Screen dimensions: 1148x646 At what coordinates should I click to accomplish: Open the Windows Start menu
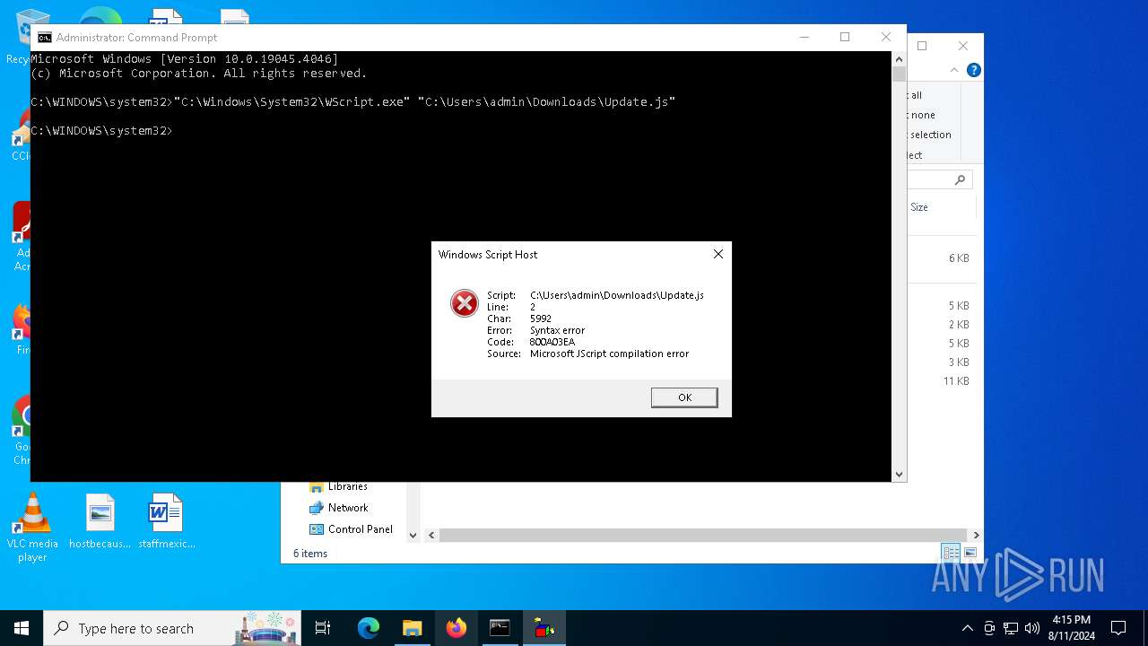(22, 628)
